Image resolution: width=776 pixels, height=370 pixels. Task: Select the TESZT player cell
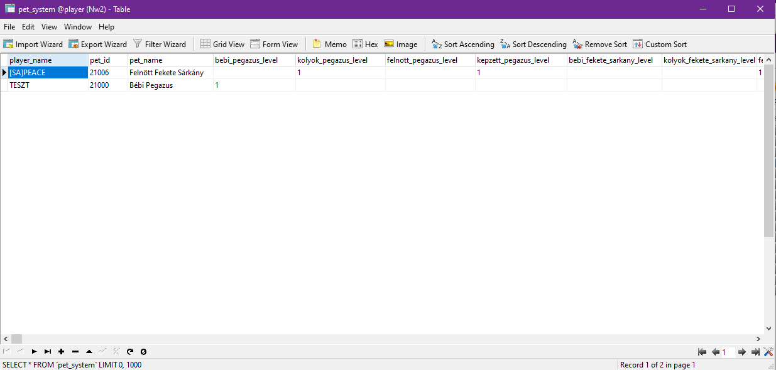48,85
